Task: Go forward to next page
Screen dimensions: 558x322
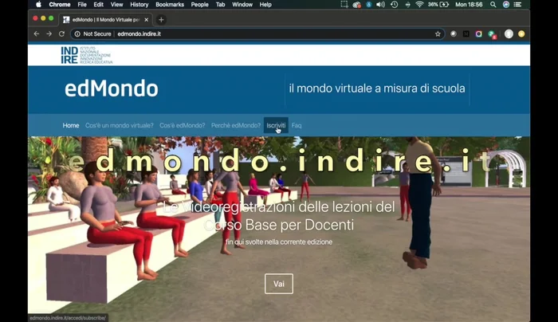Action: coord(49,33)
